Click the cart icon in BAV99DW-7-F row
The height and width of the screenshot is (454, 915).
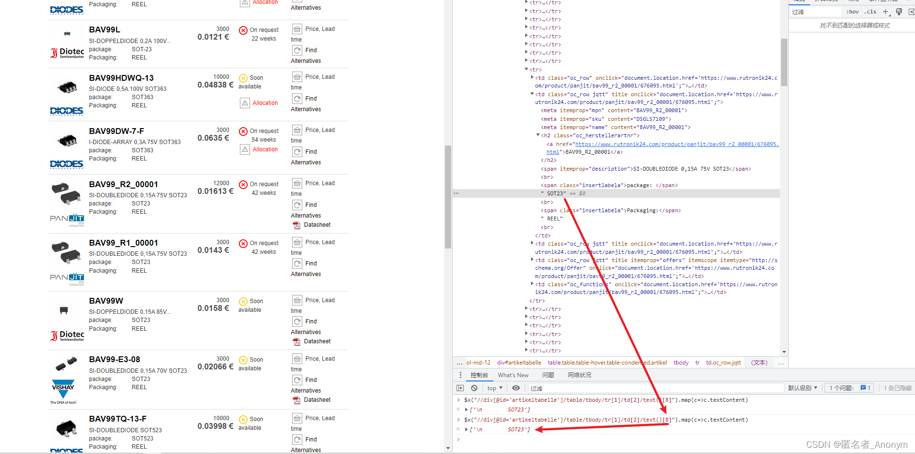pos(297,130)
